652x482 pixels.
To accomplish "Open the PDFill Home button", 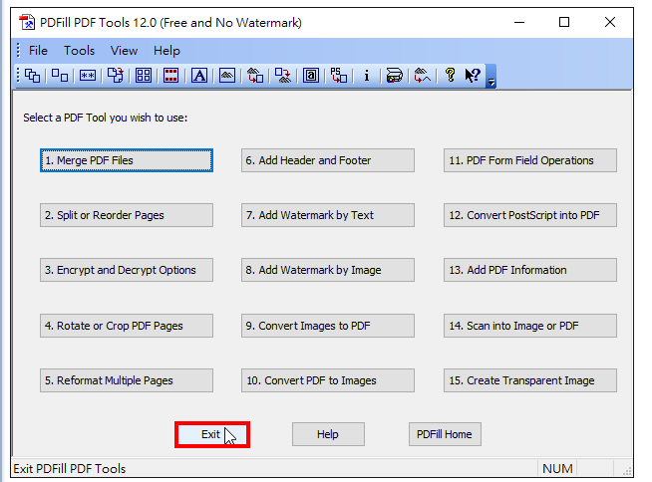I will tap(445, 434).
